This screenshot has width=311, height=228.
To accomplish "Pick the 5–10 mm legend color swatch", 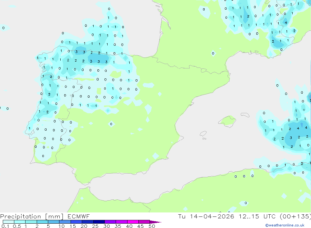I will 54,222.
